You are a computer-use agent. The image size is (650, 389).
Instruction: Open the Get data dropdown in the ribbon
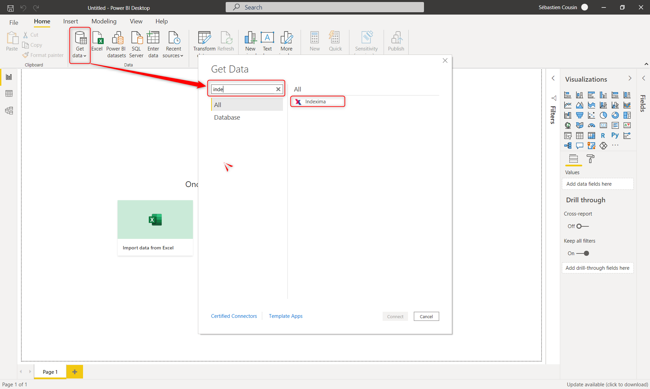click(x=80, y=45)
